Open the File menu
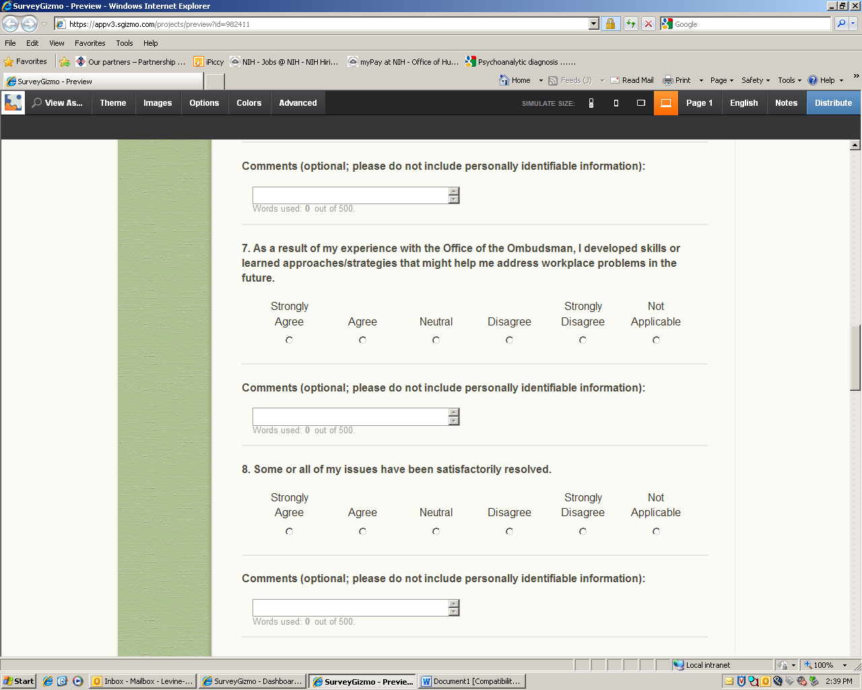The image size is (862, 690). click(10, 43)
